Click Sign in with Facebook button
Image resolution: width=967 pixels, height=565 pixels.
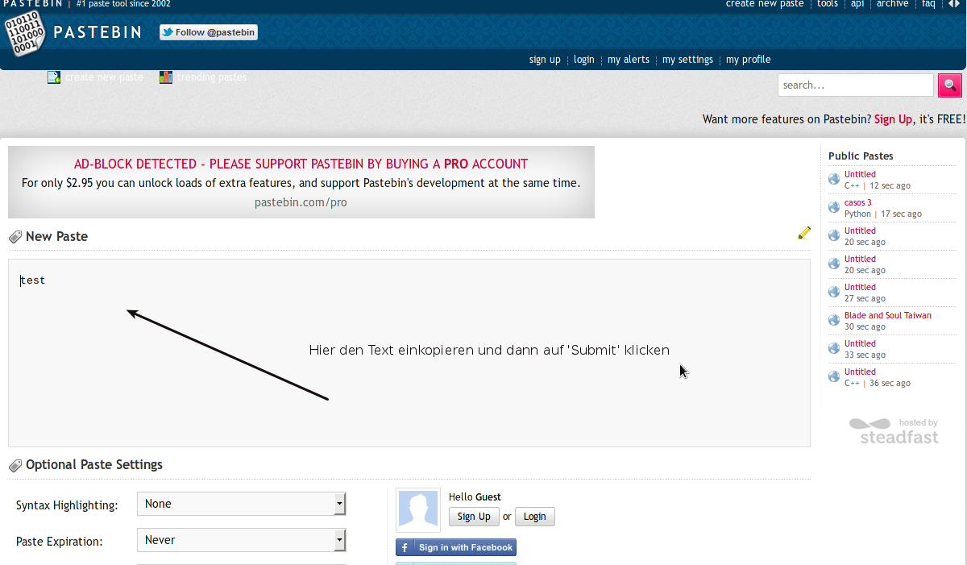tap(456, 548)
